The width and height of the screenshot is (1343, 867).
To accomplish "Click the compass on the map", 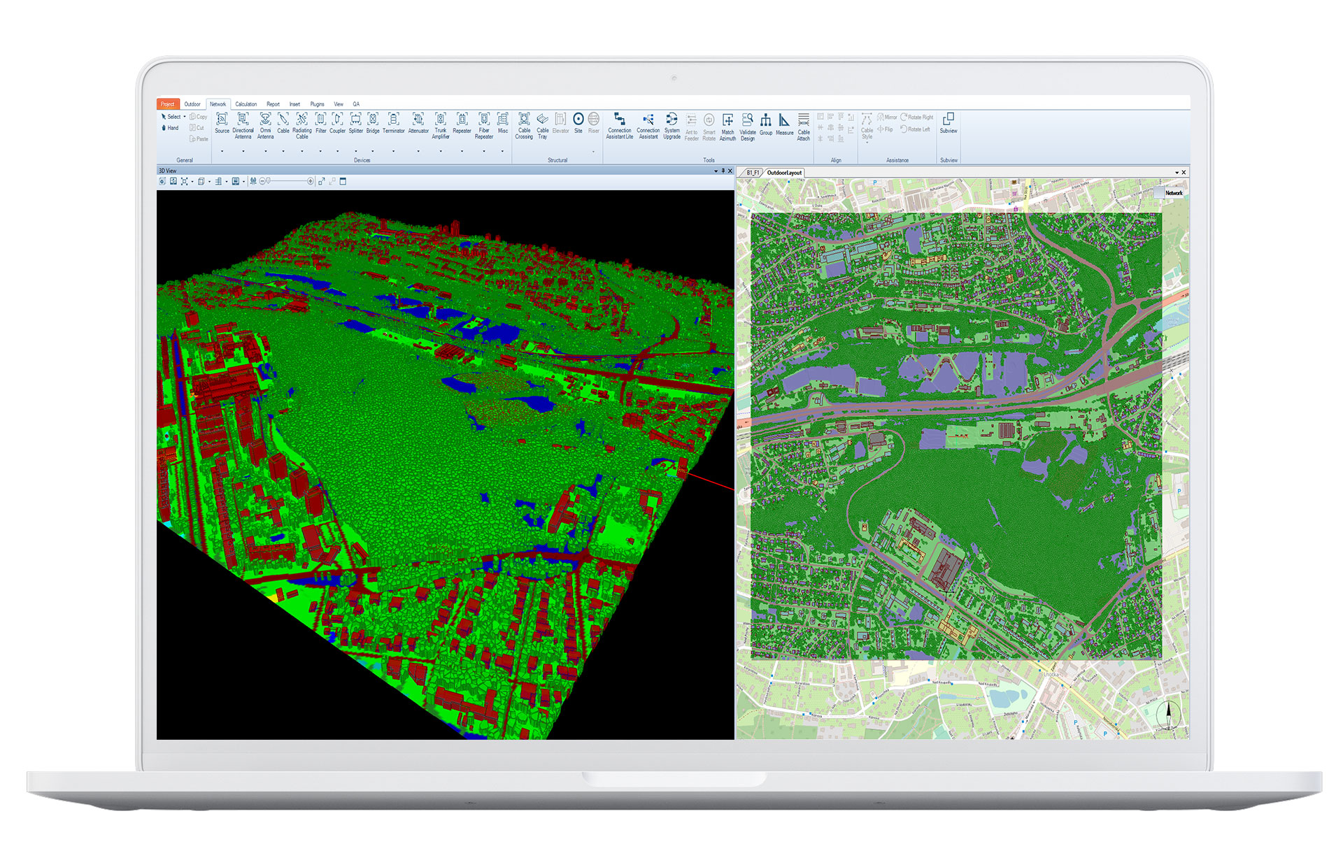I will point(1168,715).
